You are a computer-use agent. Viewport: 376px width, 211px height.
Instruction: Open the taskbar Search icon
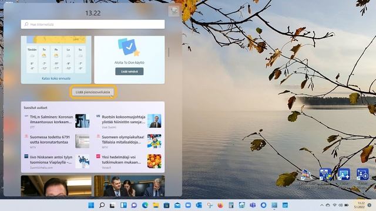pyautogui.click(x=102, y=205)
